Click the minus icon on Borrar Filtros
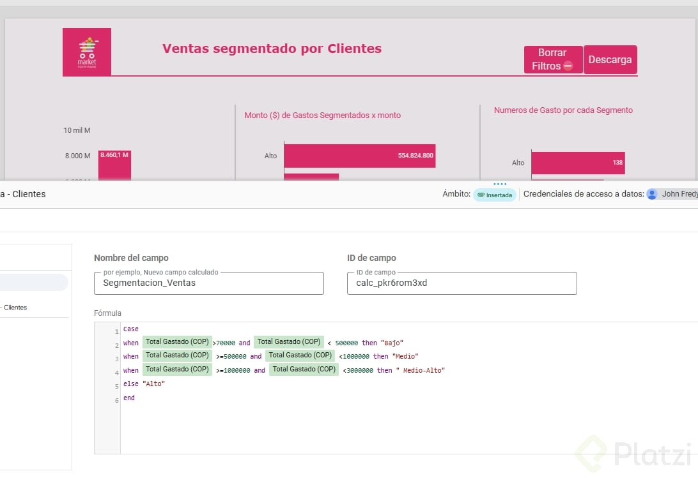Screen dimensions: 698x478 click(x=568, y=66)
